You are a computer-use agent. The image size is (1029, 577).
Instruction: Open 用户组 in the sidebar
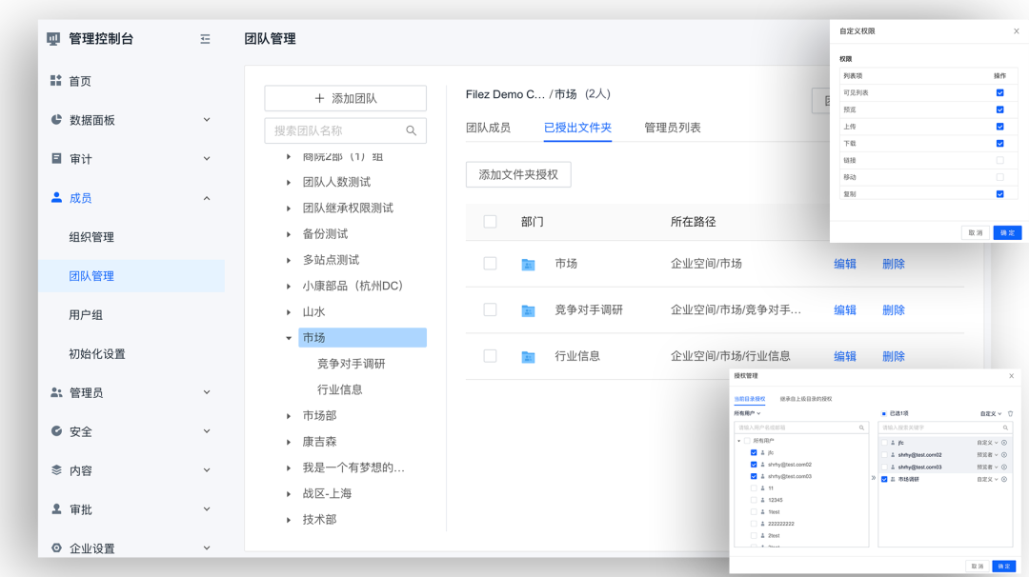86,315
